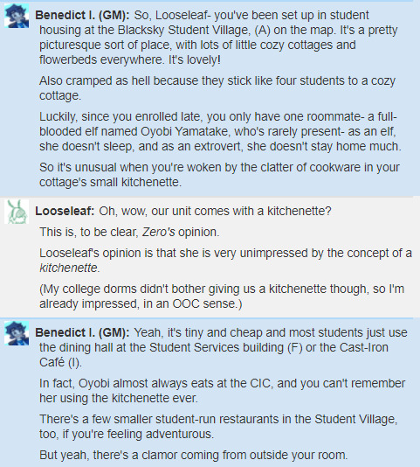Click Looseleaf's green rabbit avatar

[x=17, y=212]
